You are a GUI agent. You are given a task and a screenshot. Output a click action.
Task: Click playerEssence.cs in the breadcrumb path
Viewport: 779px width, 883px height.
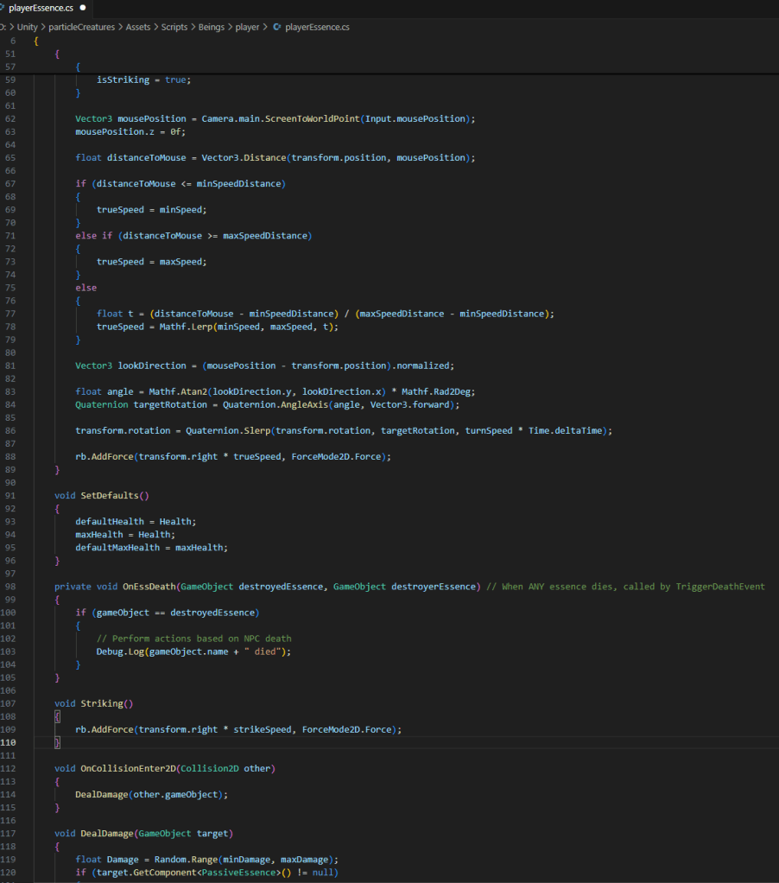[317, 27]
